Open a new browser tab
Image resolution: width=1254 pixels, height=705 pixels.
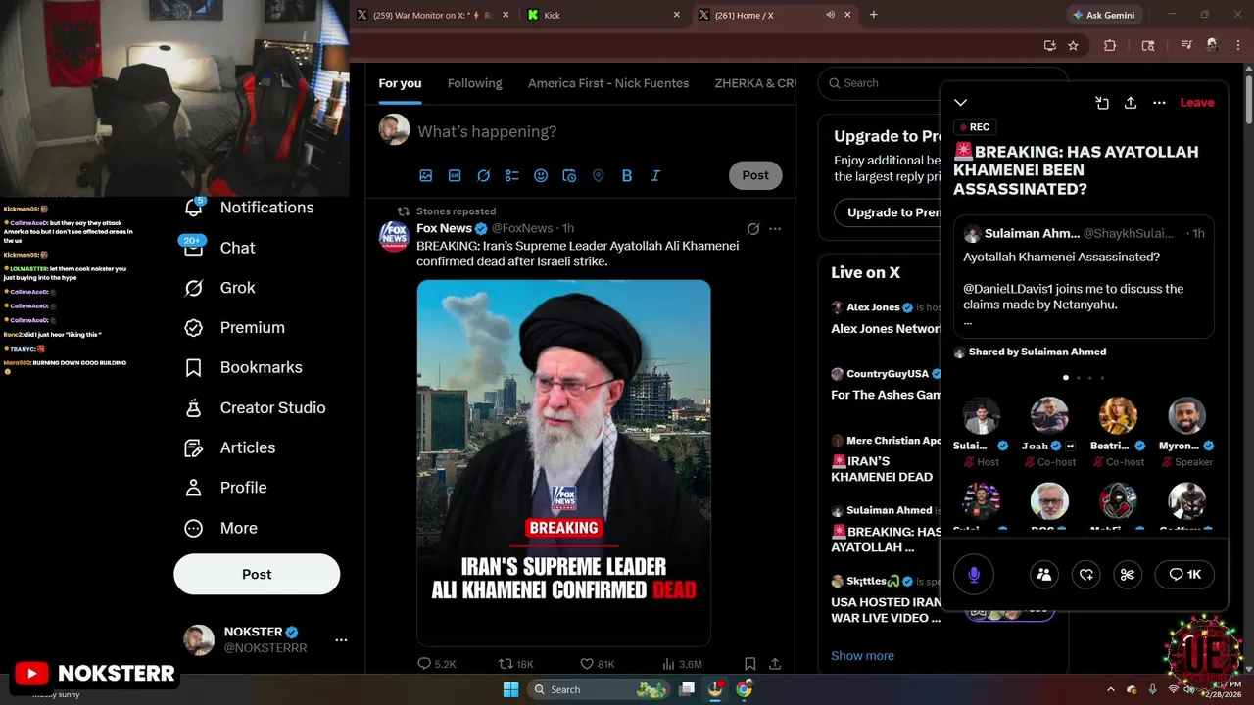tap(874, 15)
